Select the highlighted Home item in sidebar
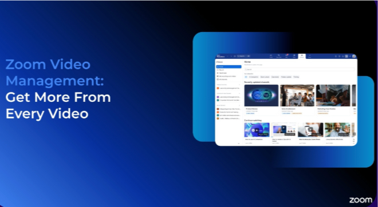This screenshot has height=207, width=378. (x=229, y=67)
